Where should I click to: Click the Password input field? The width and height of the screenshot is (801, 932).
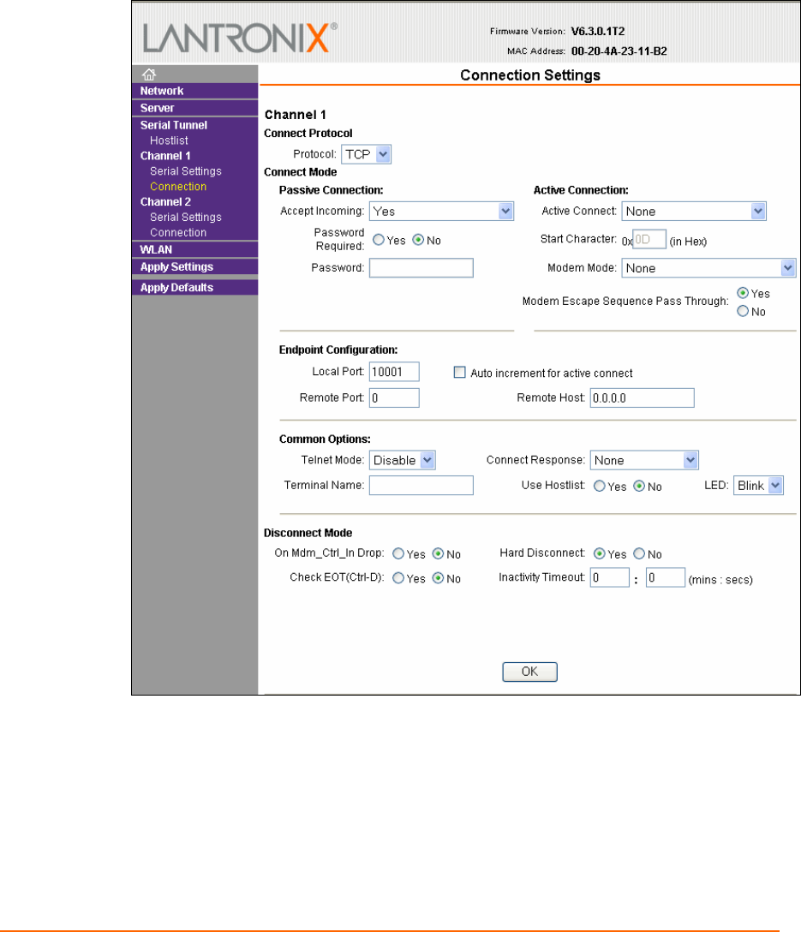point(421,268)
